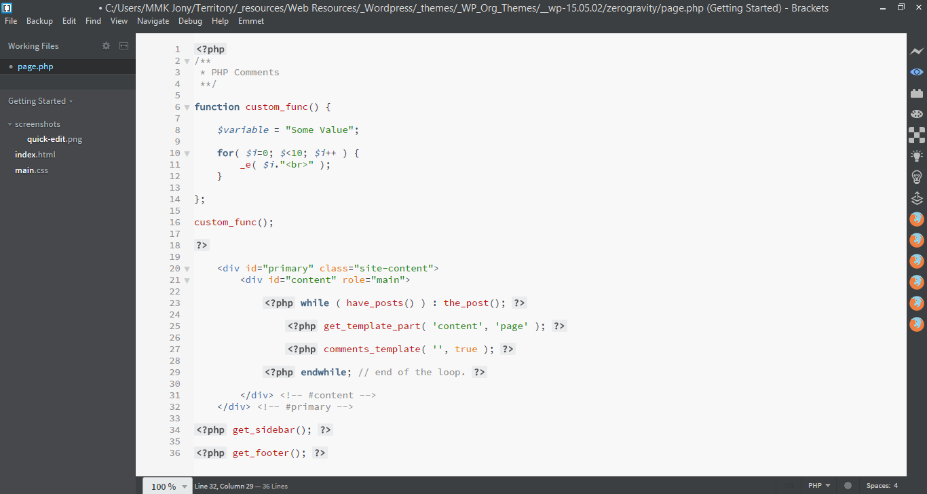Open Live Preview lightning bolt icon
This screenshot has width=927, height=494.
pos(917,51)
